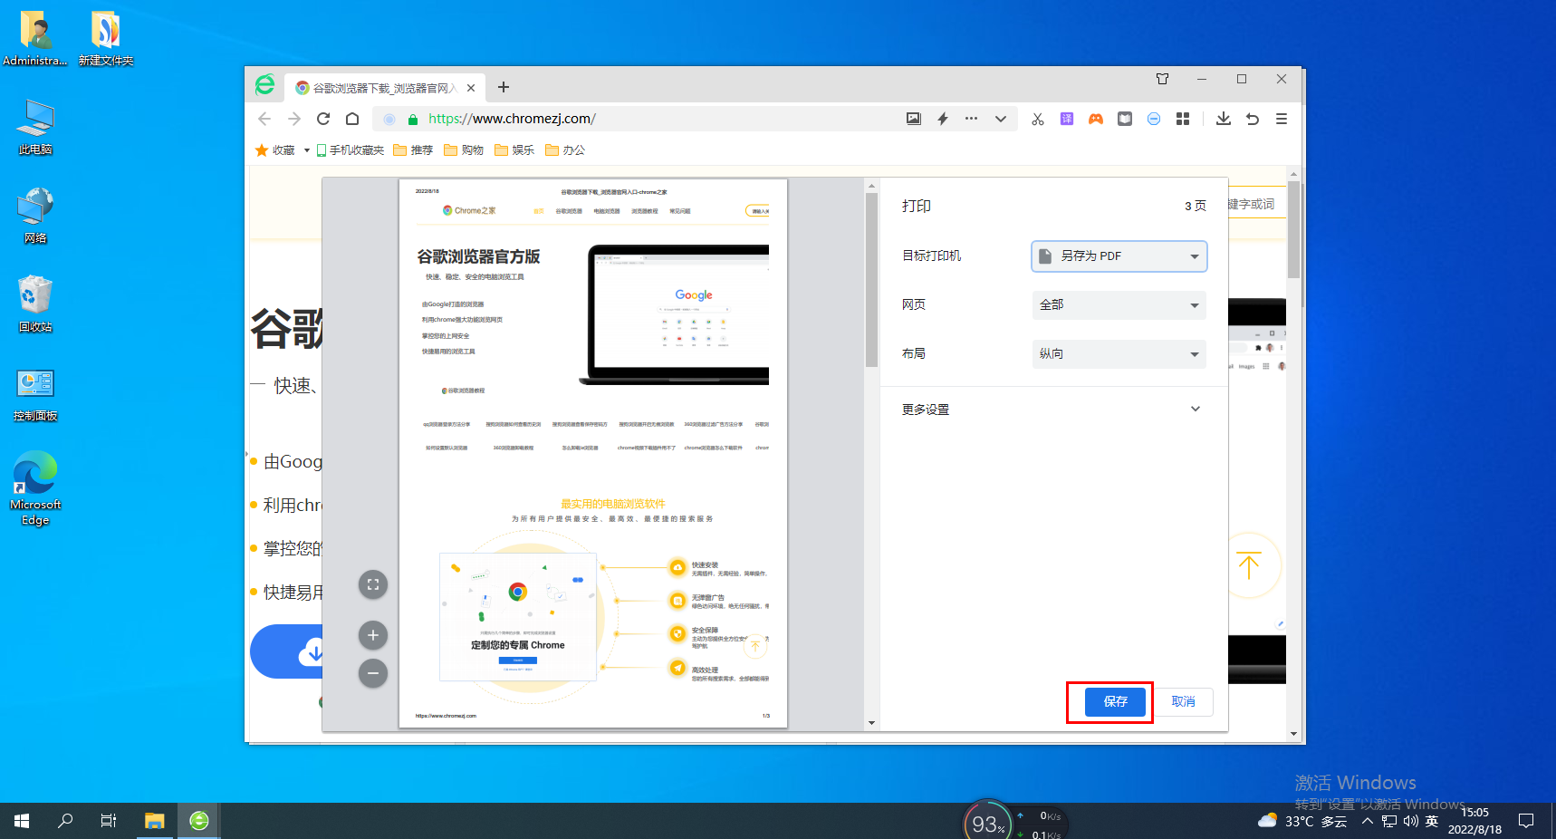Expand the address bar dropdown chevron
This screenshot has width=1556, height=839.
coord(1001,119)
